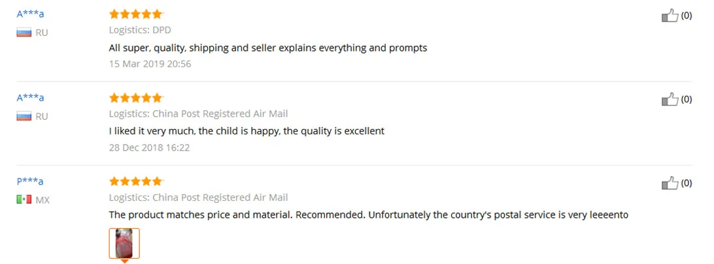
Task: Click the MX country code label
Action: 42,200
